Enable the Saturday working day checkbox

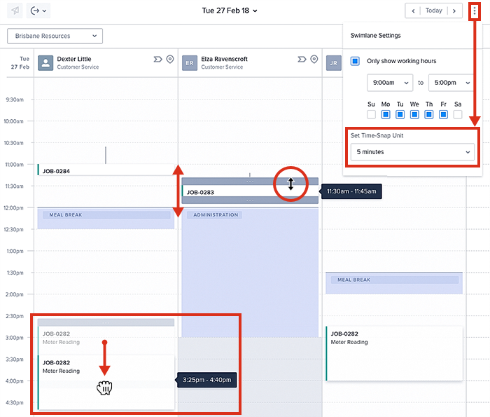coord(458,114)
